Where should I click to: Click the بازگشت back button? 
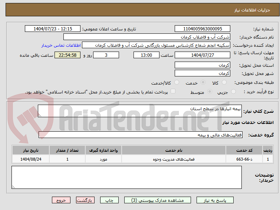point(85,200)
